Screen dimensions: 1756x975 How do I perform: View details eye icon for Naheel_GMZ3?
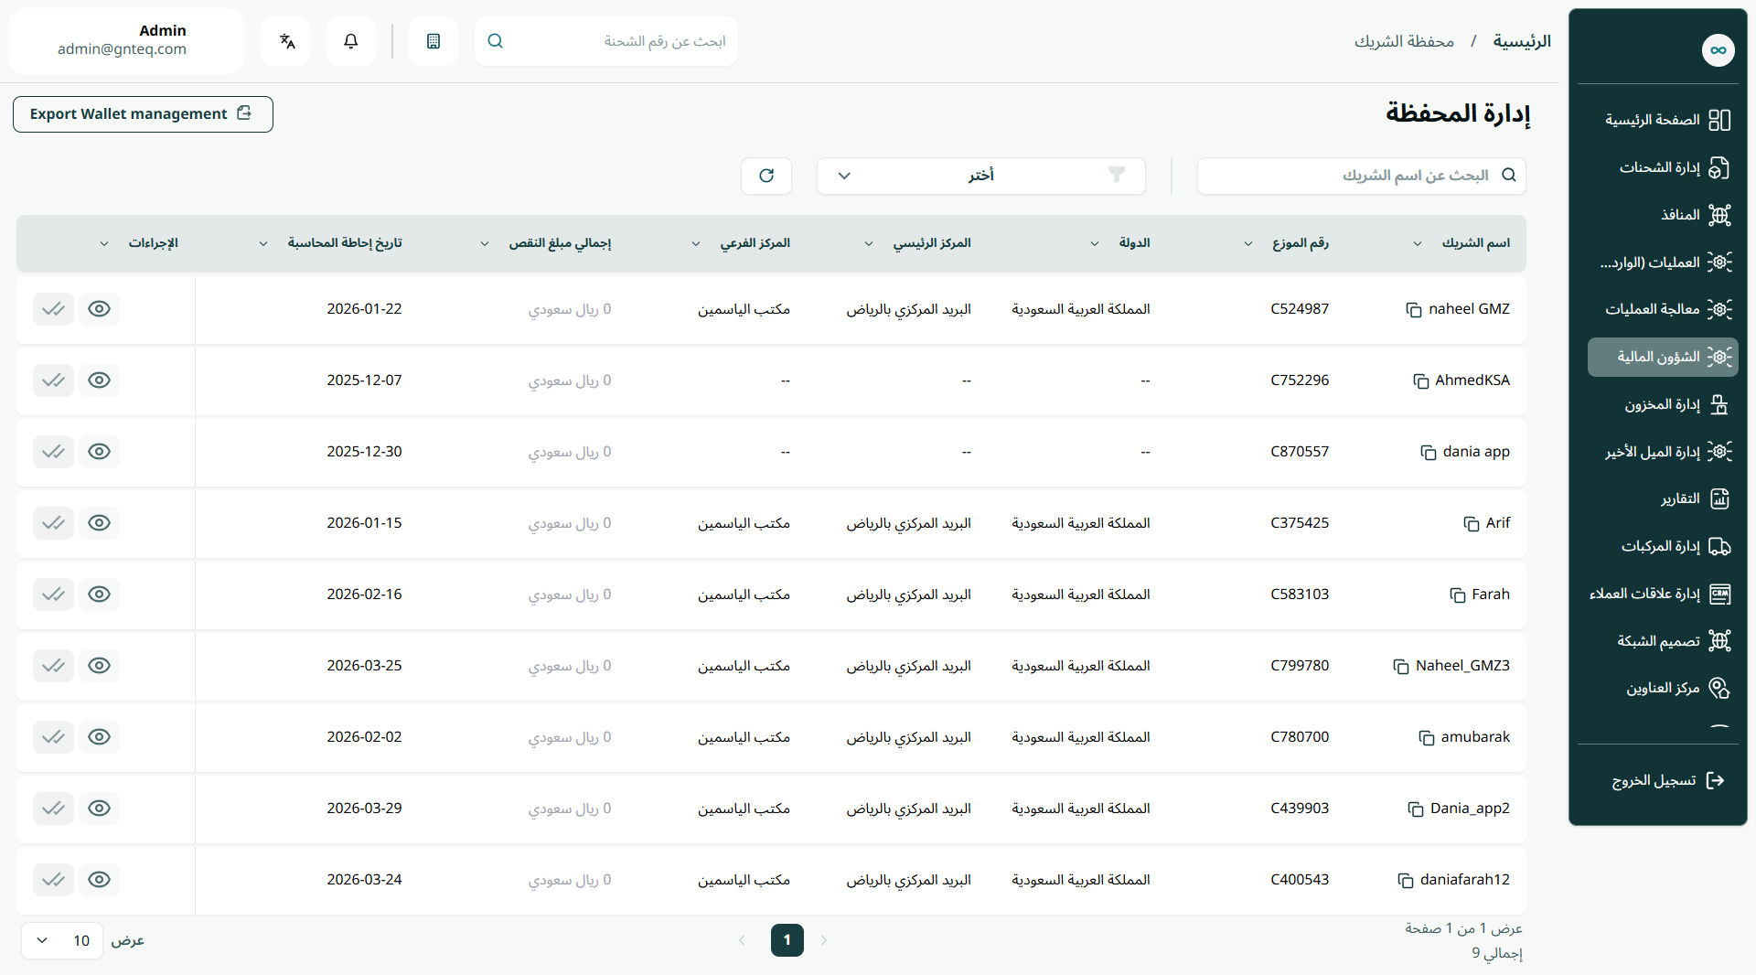pos(99,666)
